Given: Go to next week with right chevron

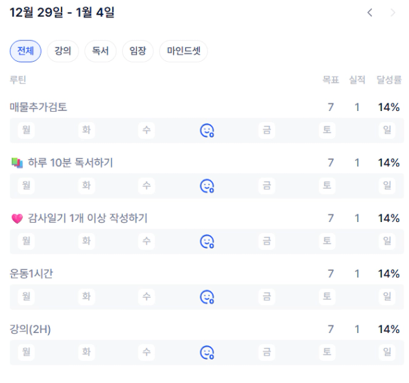Looking at the screenshot, I should coord(392,12).
